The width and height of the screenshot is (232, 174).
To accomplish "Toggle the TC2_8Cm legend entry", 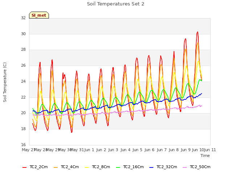I will pos(98,167).
